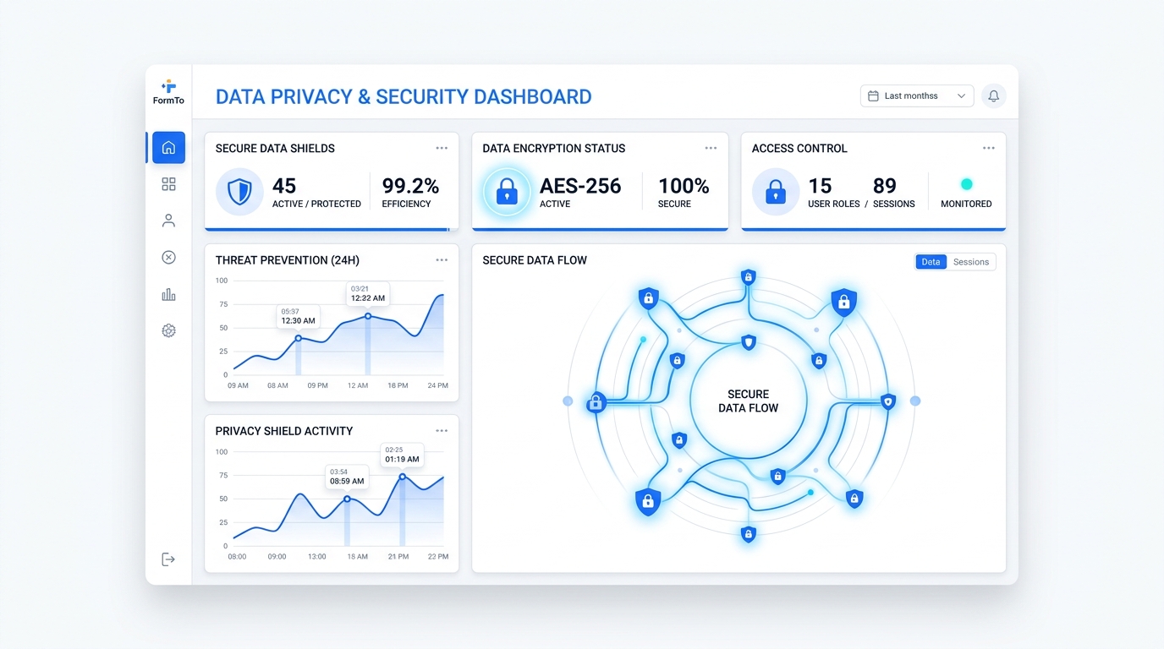Open the Last months date range dropdown

click(x=916, y=95)
